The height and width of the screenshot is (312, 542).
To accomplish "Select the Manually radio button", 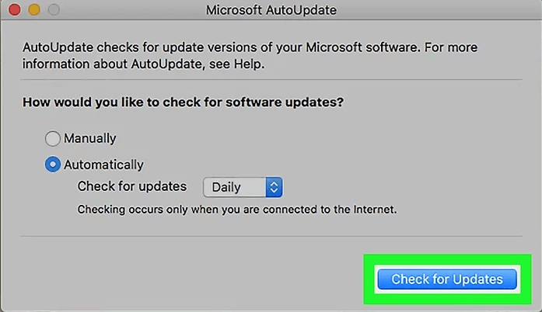I will tap(53, 139).
